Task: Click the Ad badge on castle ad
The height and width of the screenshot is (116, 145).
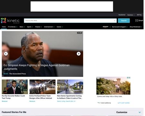Action: pos(98,78)
